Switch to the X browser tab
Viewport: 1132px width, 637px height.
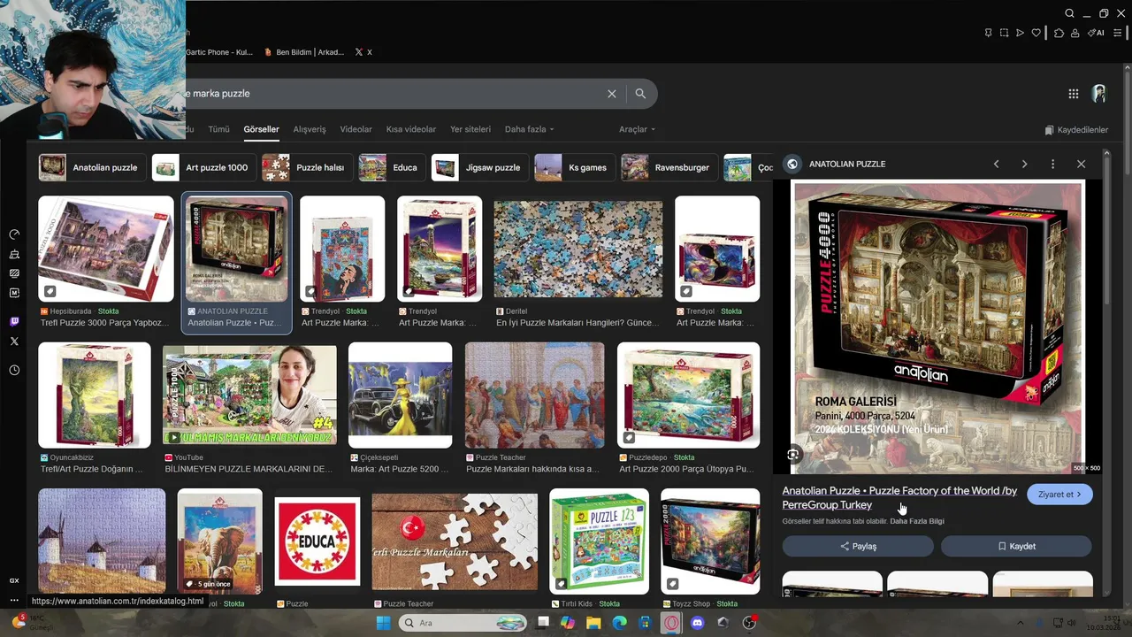point(363,52)
